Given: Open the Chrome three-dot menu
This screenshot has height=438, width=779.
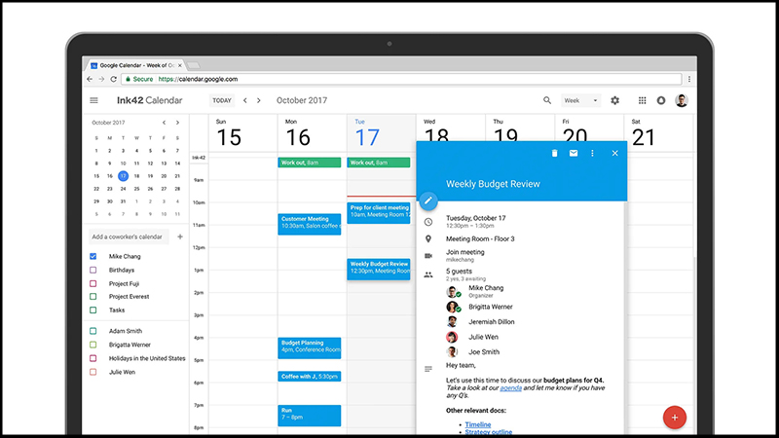Looking at the screenshot, I should coord(689,79).
